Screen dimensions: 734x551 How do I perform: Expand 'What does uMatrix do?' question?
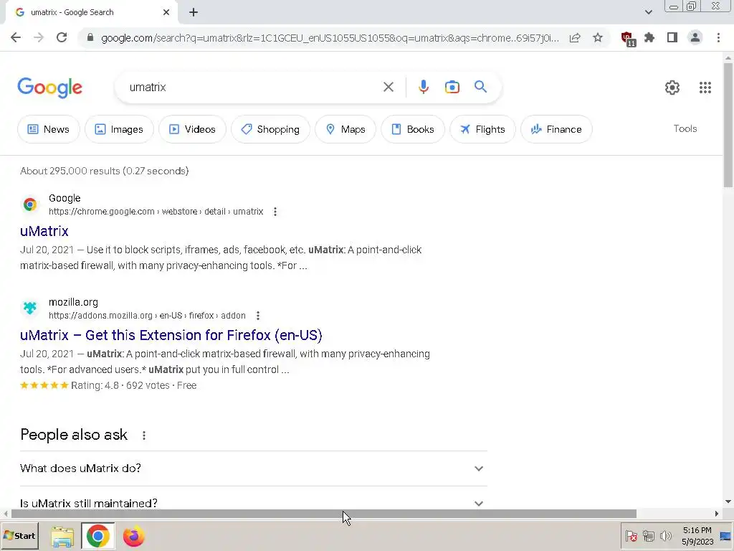pos(253,468)
